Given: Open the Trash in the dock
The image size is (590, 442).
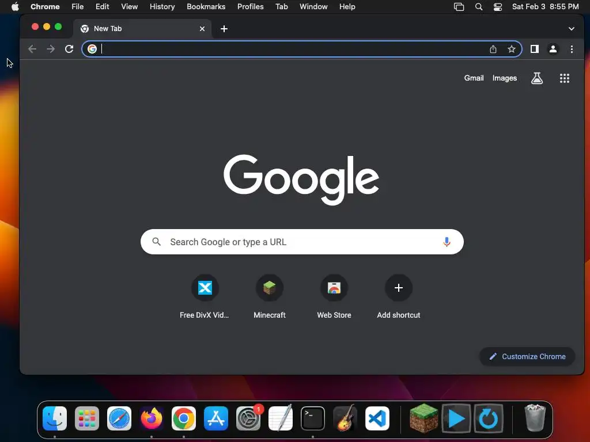Looking at the screenshot, I should tap(535, 418).
